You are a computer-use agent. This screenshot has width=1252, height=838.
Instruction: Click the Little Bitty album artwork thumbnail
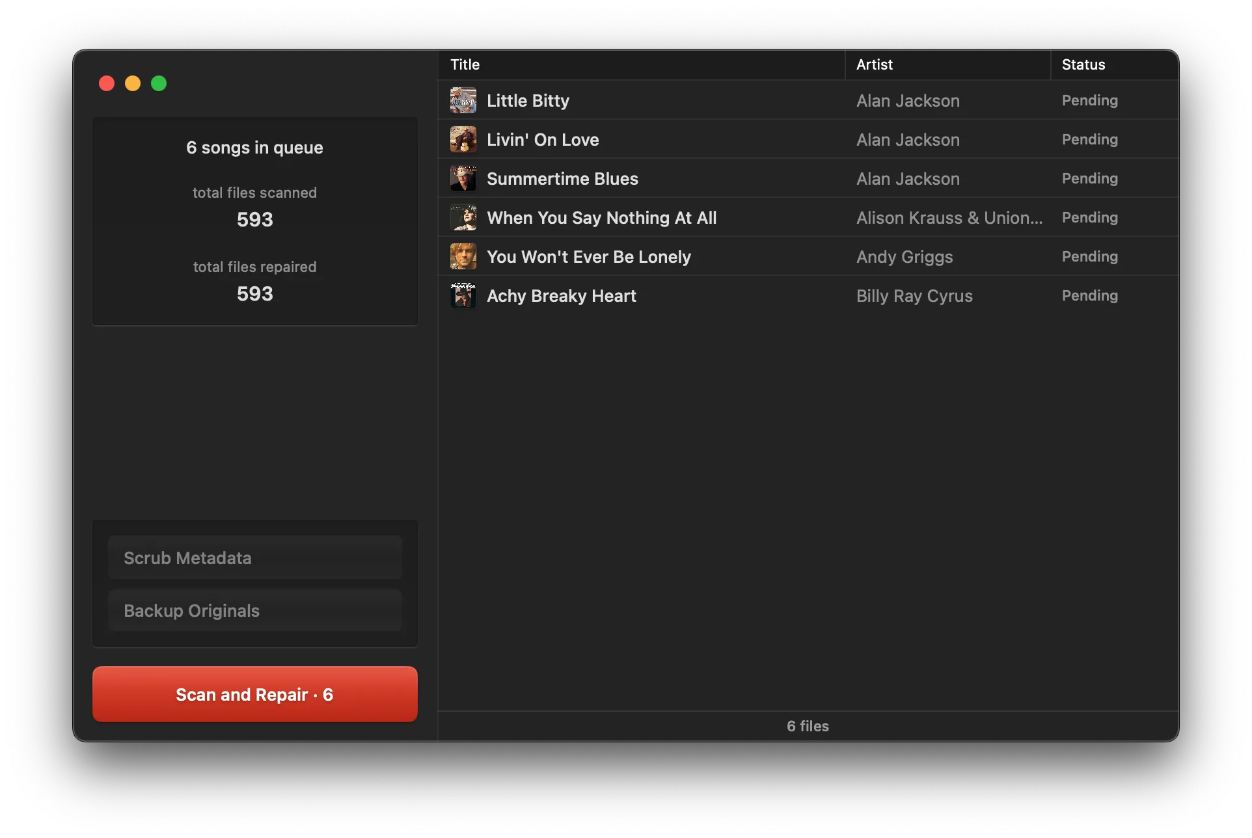pyautogui.click(x=463, y=100)
